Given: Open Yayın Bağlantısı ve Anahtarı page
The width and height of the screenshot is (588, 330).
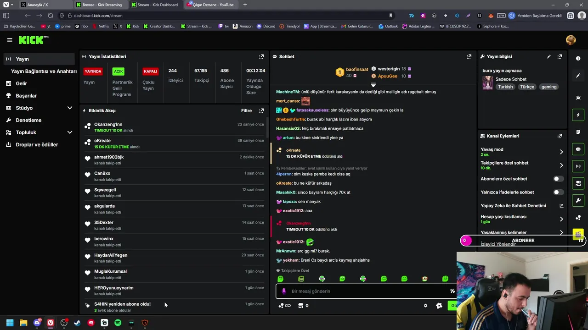Looking at the screenshot, I should click(44, 71).
